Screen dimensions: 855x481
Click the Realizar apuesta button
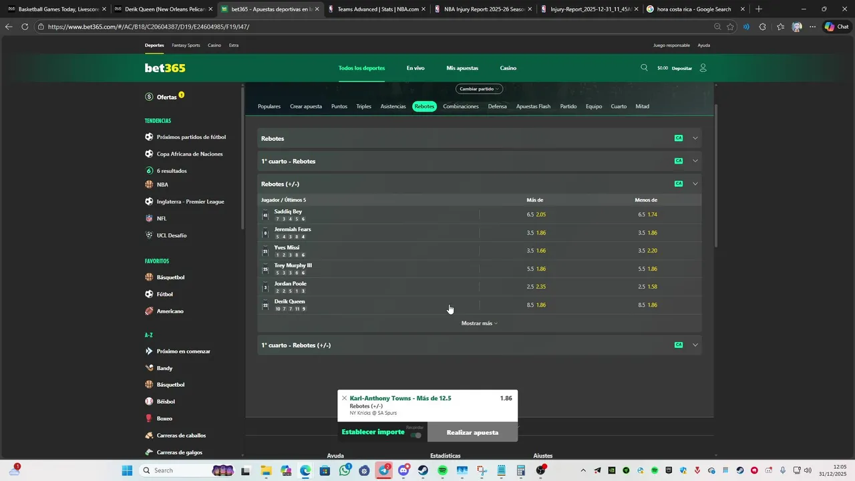(472, 432)
